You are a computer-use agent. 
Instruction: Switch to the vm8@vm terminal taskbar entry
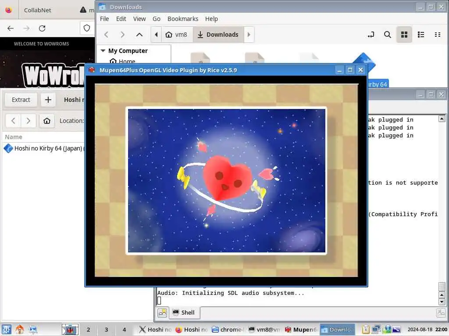[264, 329]
